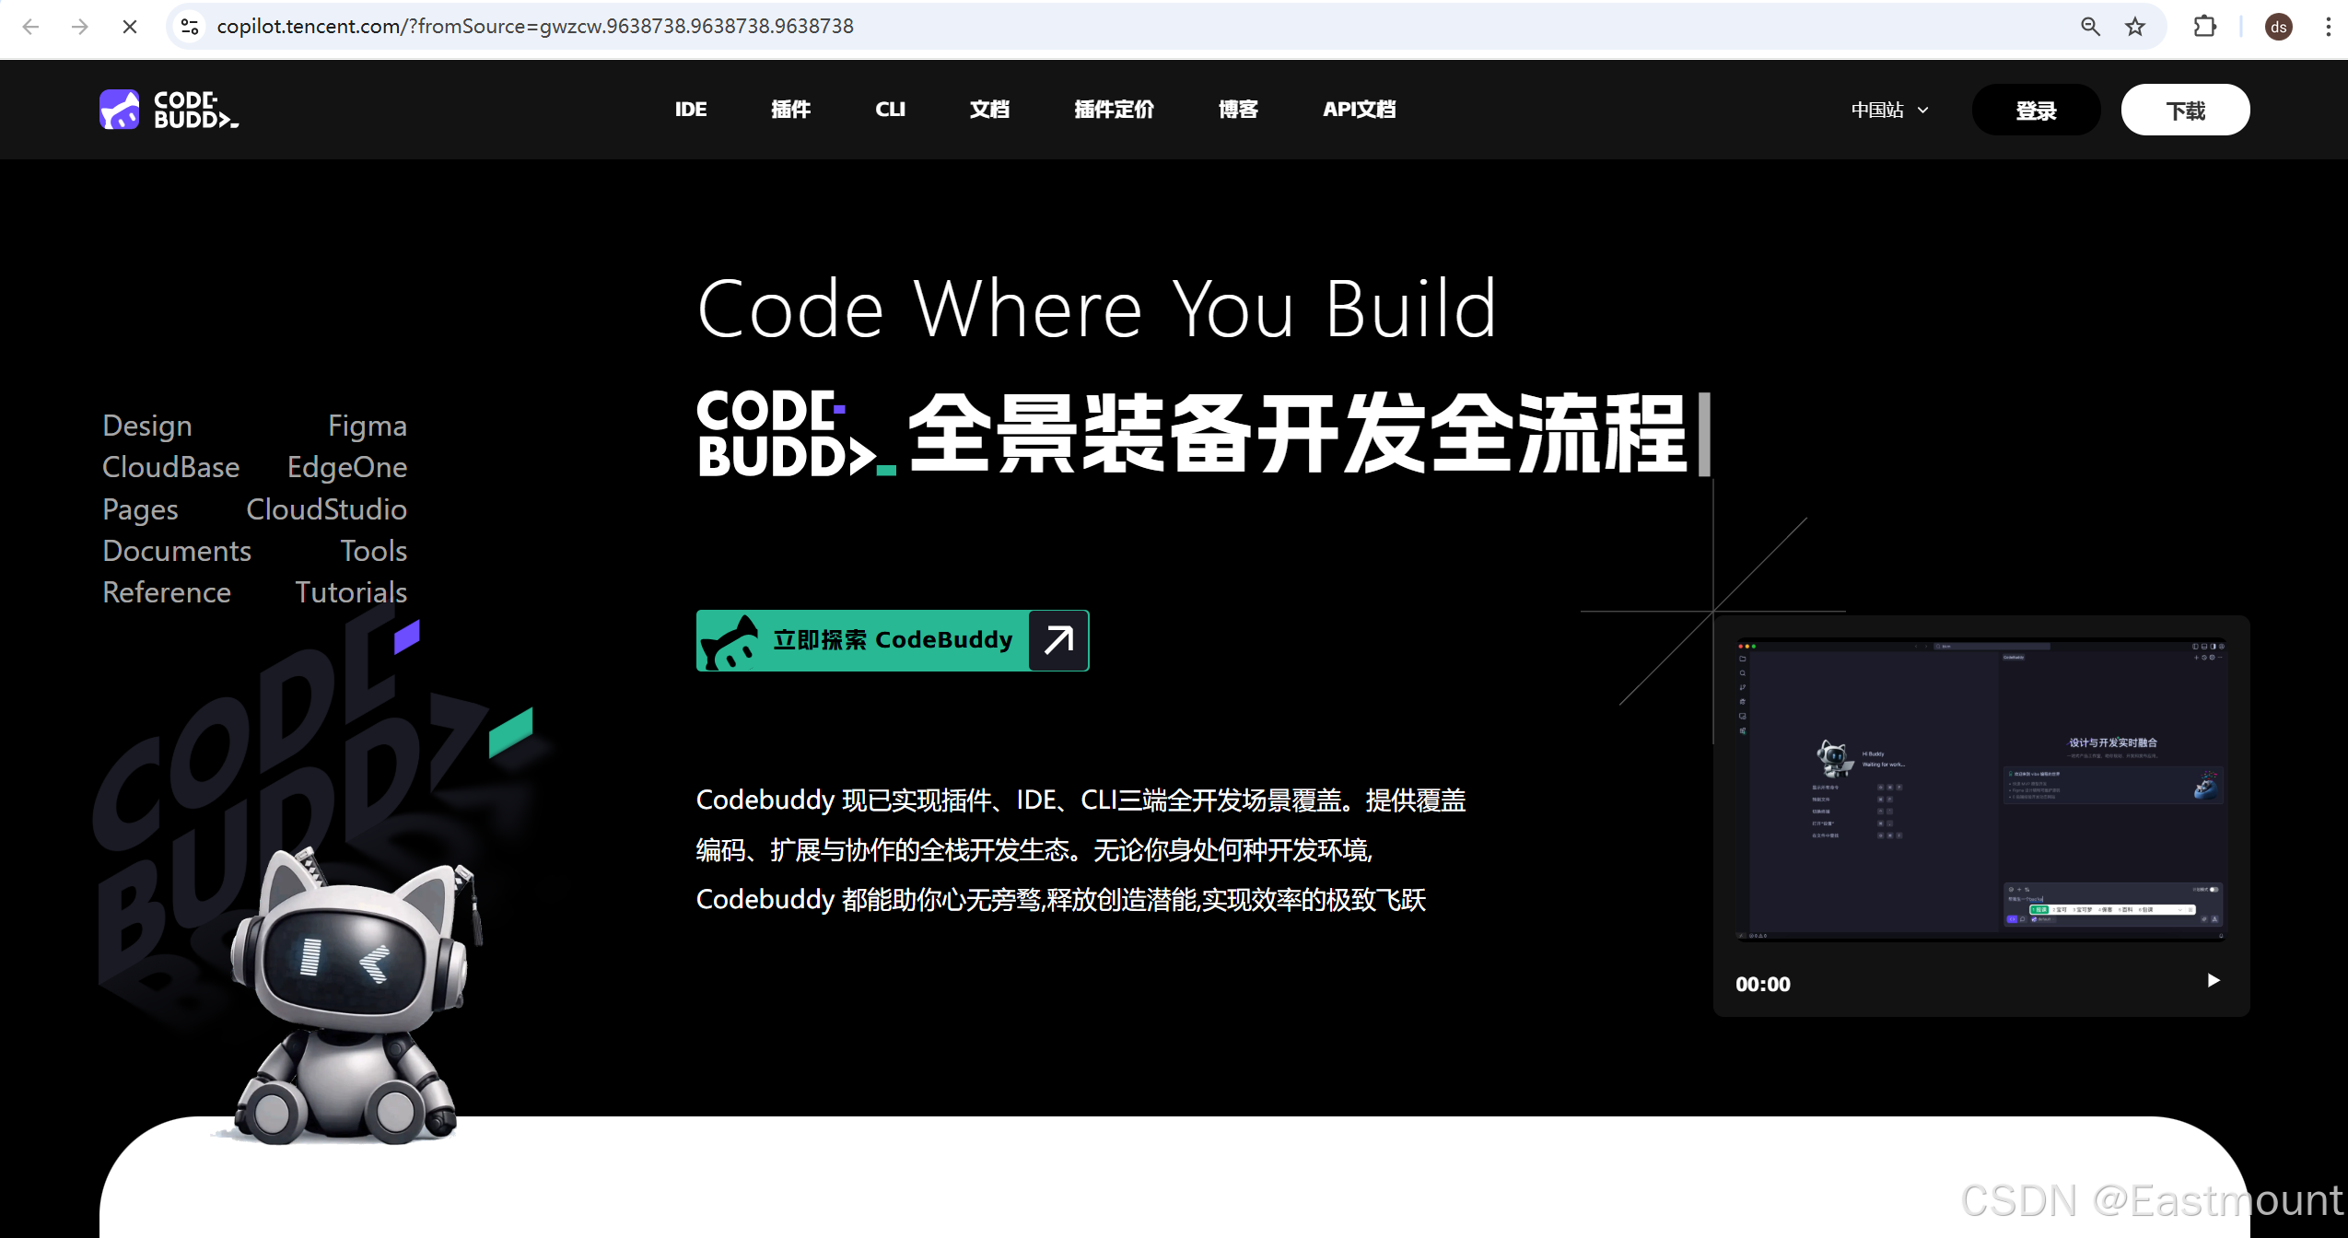Click the browser address bar URL
This screenshot has width=2348, height=1238.
coord(534,27)
